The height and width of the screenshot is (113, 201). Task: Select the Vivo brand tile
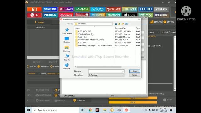pyautogui.click(x=98, y=9)
